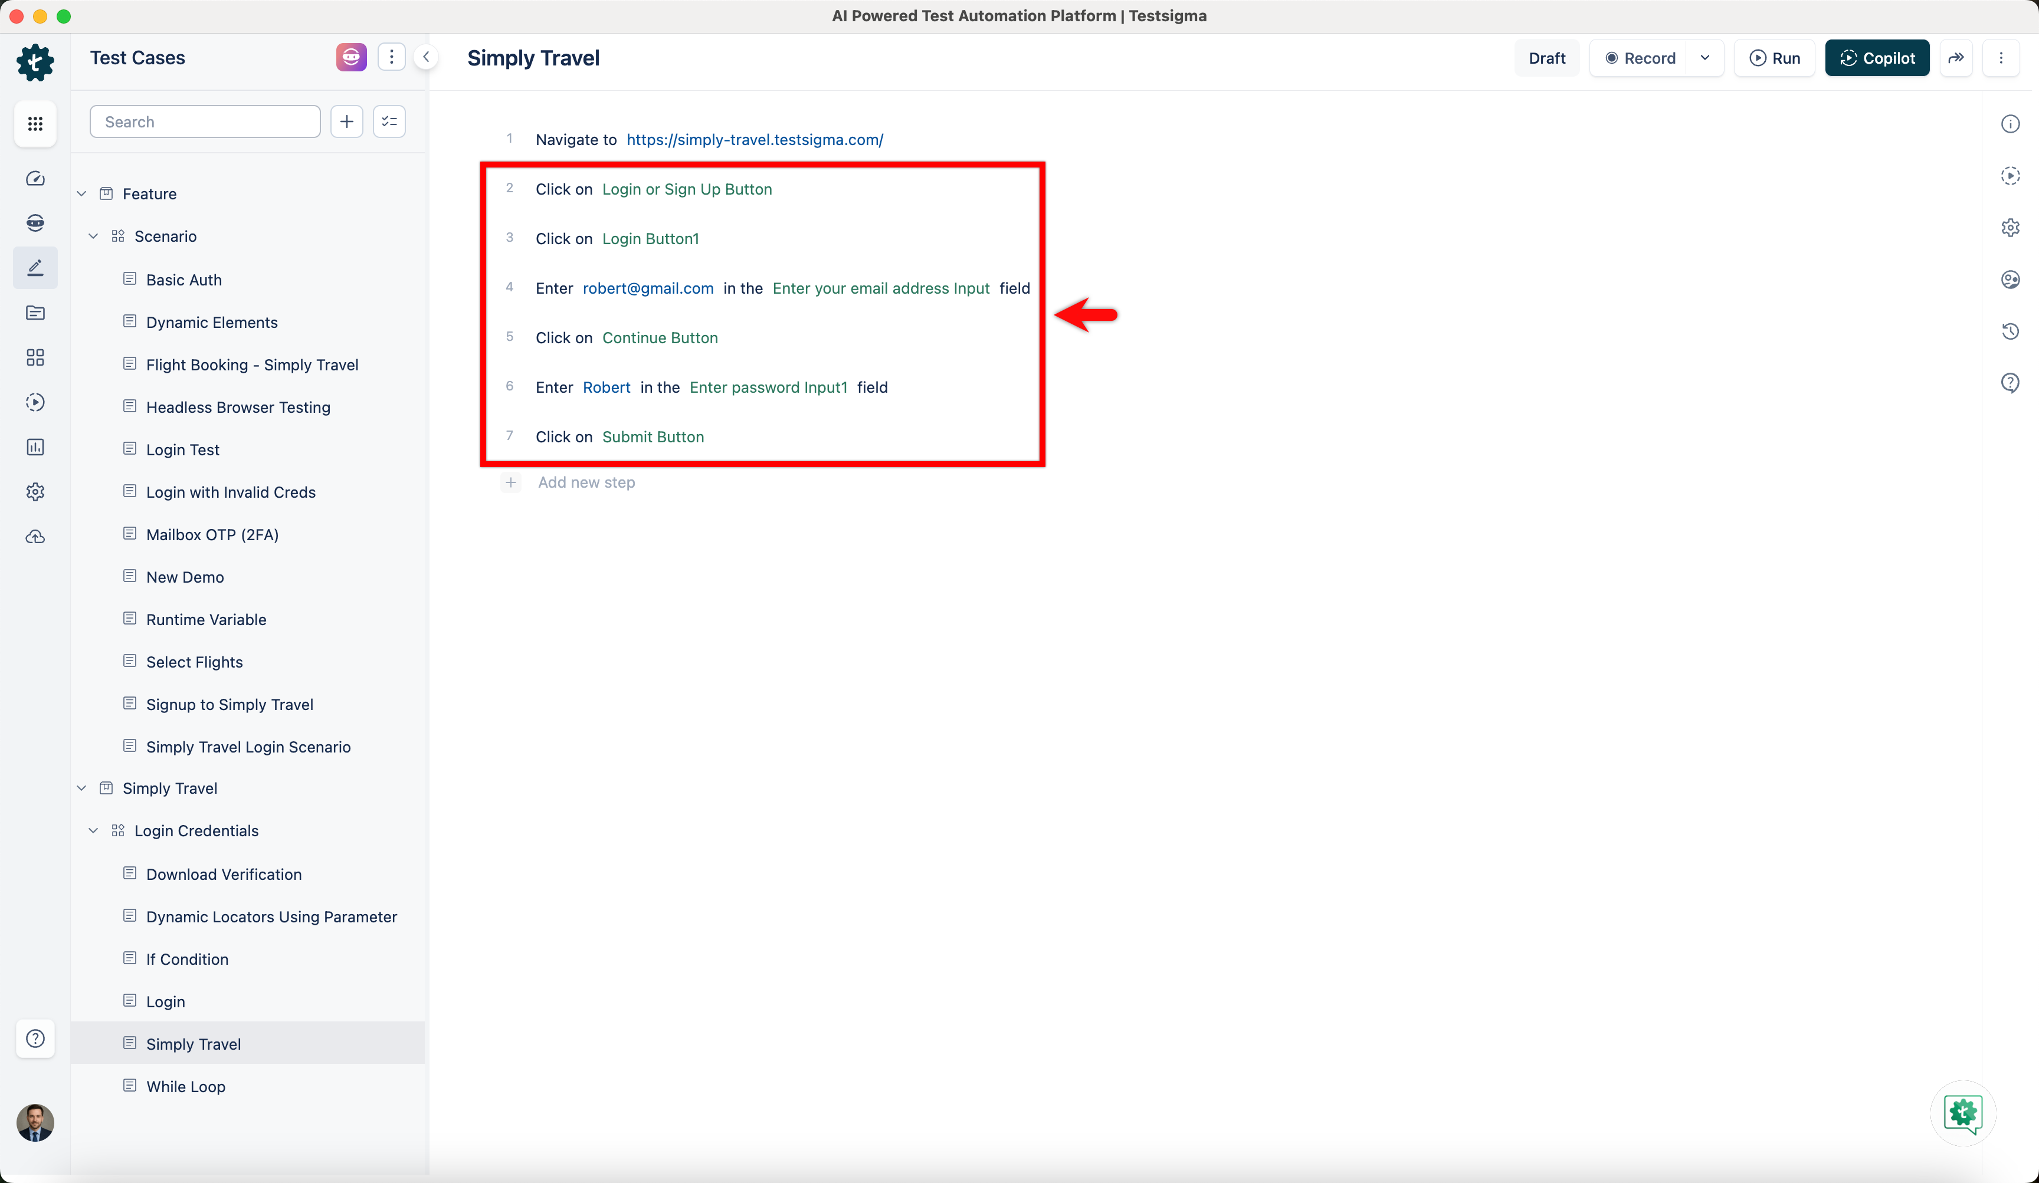The width and height of the screenshot is (2039, 1183).
Task: Open Dynamic Locators Using Parameter test case
Action: [x=272, y=916]
